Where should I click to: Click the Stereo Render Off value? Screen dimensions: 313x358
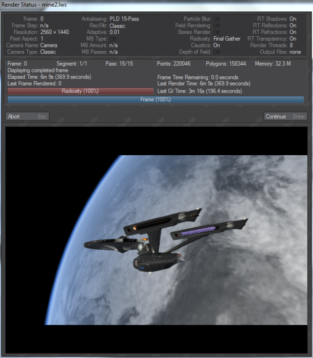217,32
